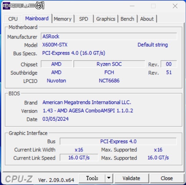Screen dimensions: 186x185
Task: Click Max. Supported link speed 16.0 GT/s
Action: tap(158, 158)
